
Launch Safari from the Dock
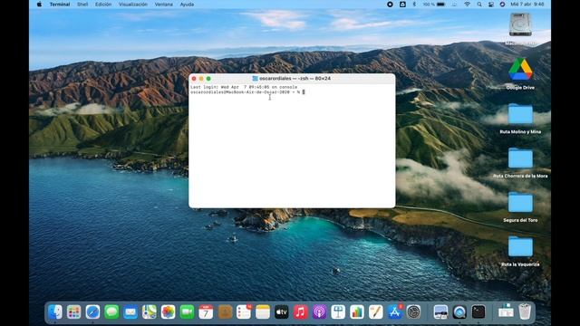[92, 312]
